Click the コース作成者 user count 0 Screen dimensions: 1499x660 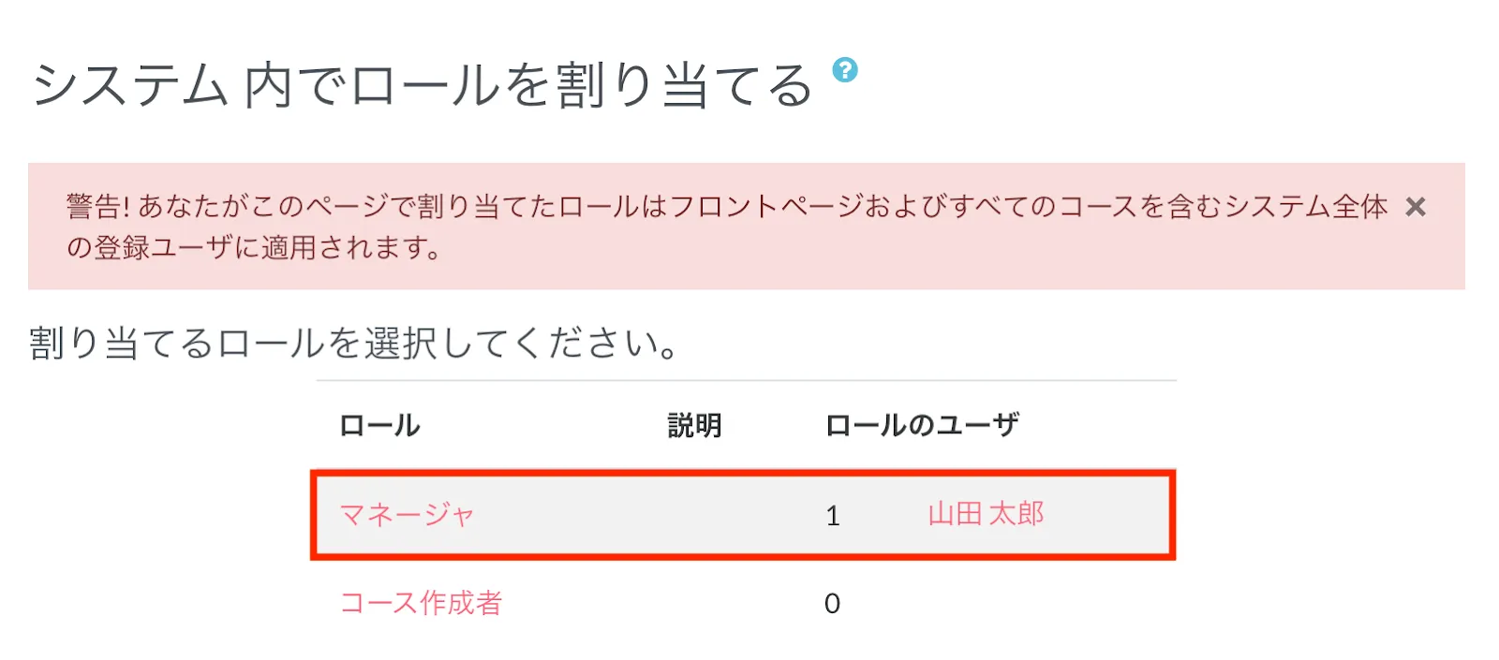[832, 604]
